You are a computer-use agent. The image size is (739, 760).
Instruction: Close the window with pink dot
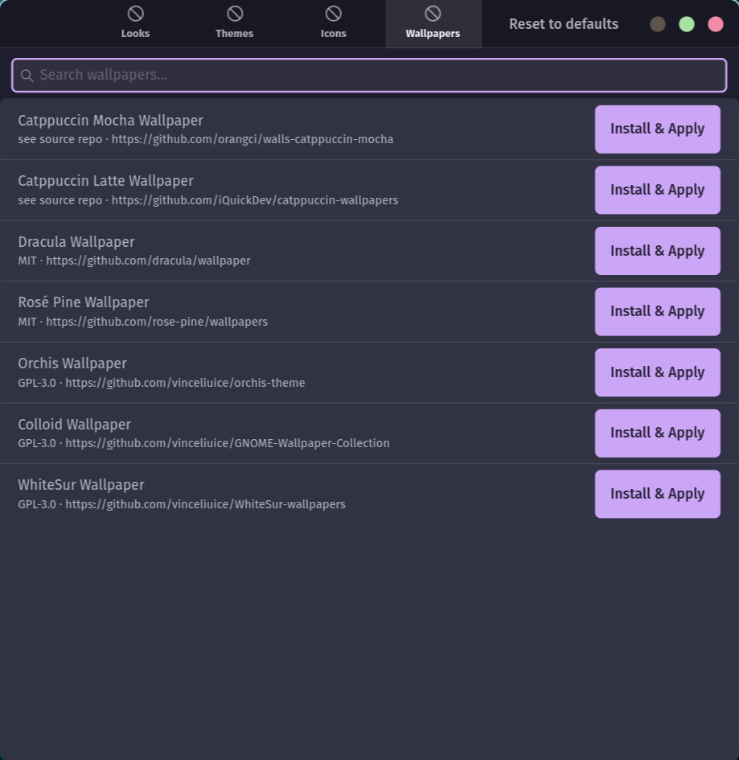point(716,24)
